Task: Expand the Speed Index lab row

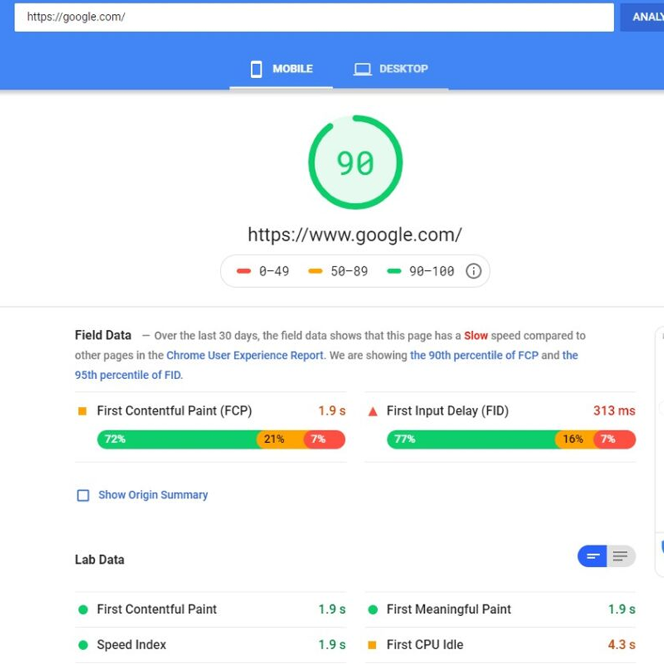Action: 131,645
